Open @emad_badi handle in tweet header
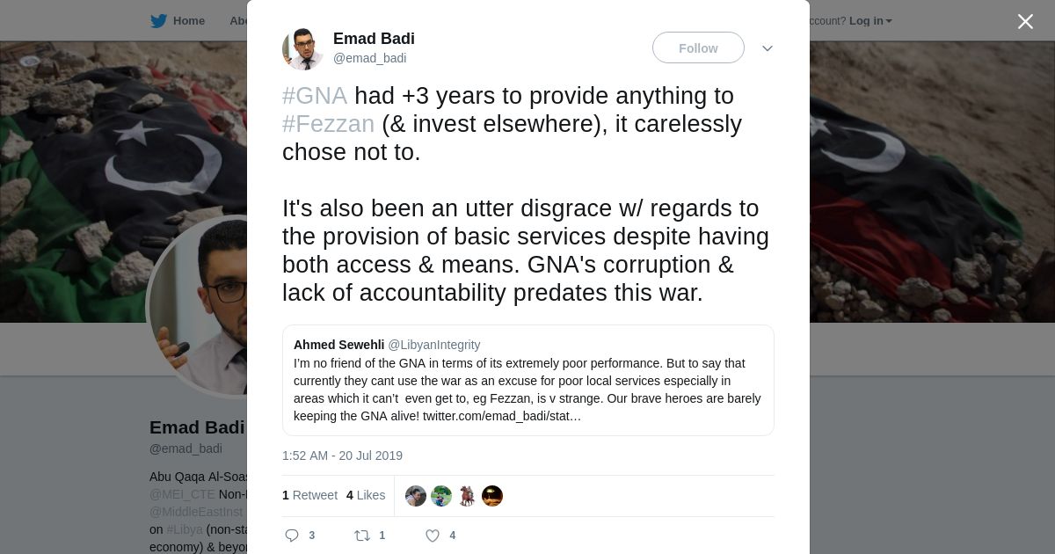The image size is (1055, 554). tap(369, 58)
